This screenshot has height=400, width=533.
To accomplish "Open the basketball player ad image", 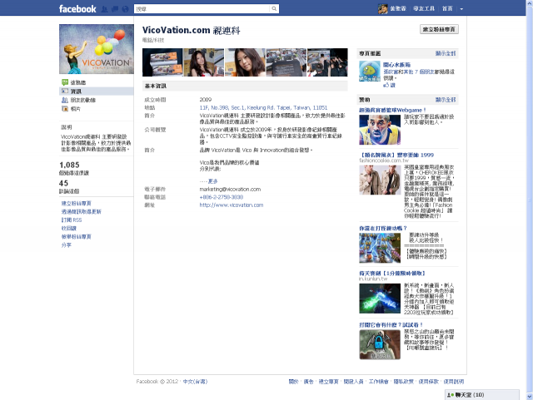I will point(380,130).
